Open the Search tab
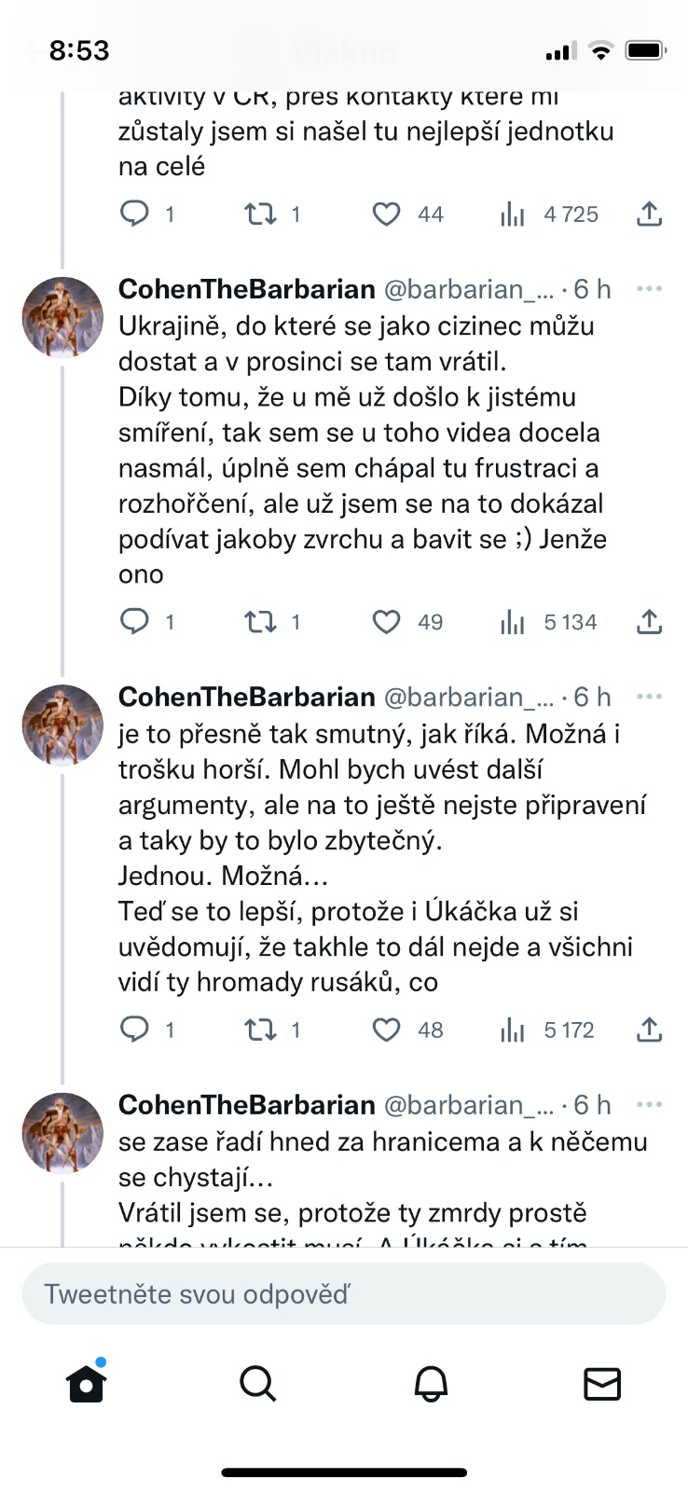Screen dimensions: 688x1492 [258, 1384]
